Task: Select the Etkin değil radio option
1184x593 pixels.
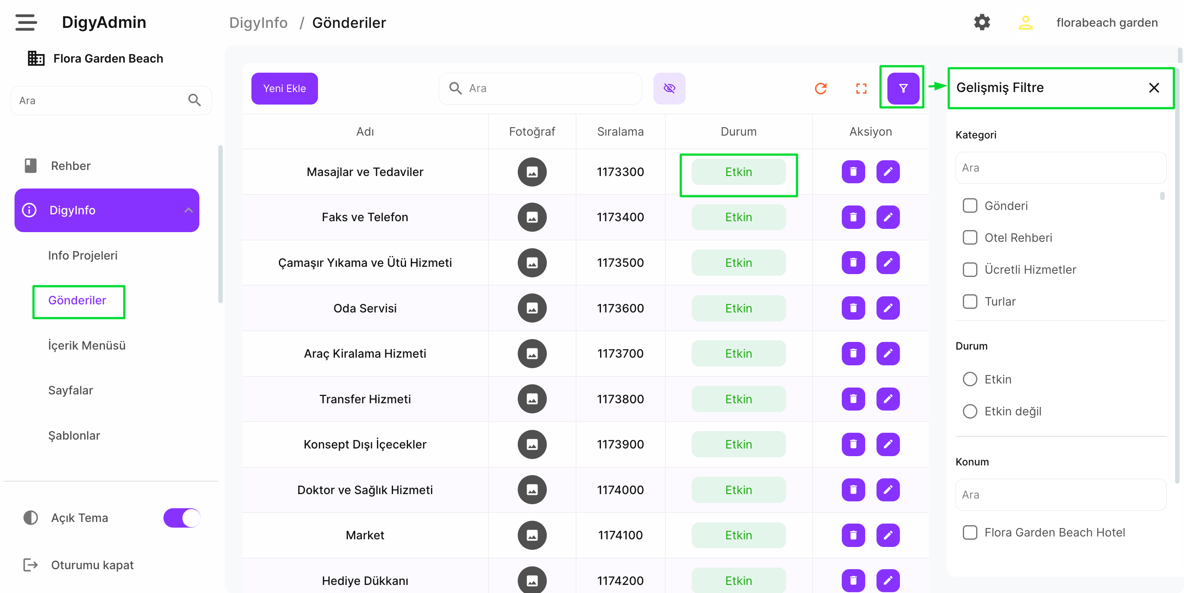Action: 970,411
